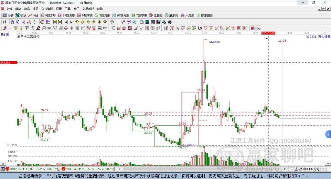Jump to last bar icon

pos(60,22)
